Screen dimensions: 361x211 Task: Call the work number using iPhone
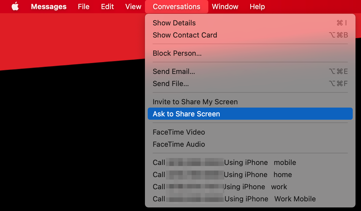click(250, 187)
